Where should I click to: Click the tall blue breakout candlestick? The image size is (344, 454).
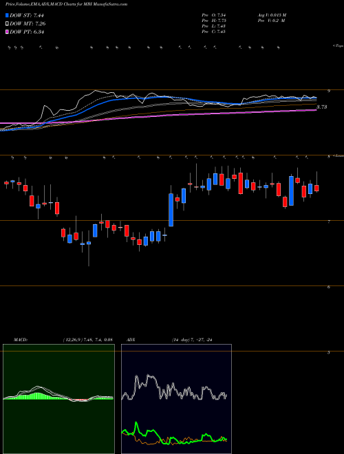pos(171,210)
